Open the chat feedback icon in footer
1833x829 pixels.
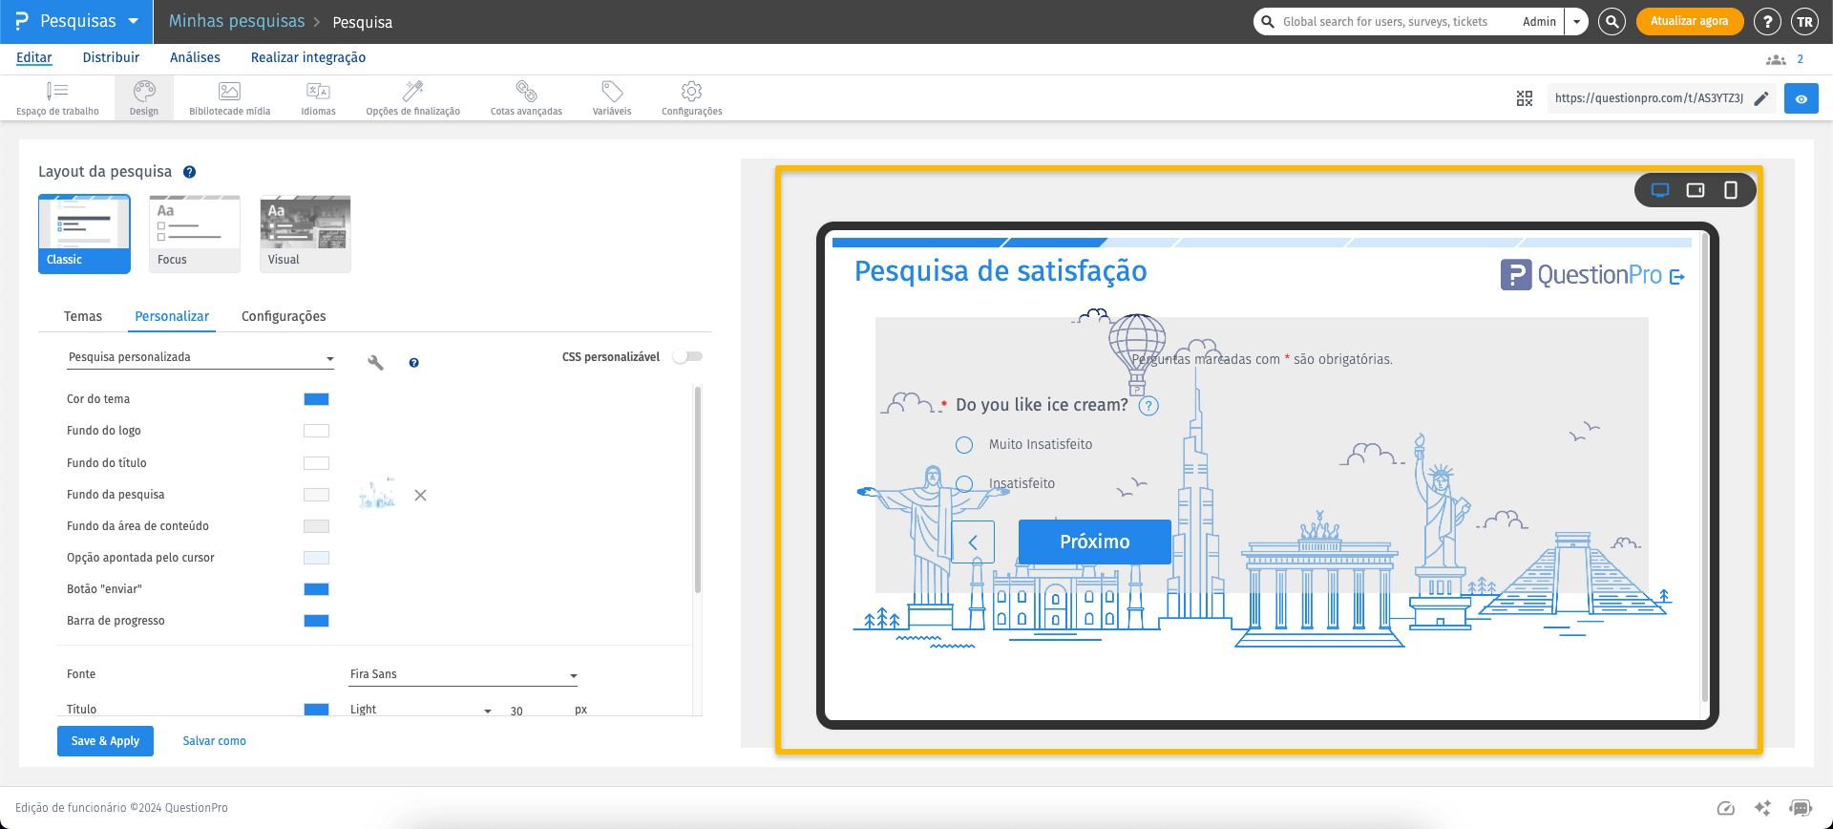point(1801,808)
